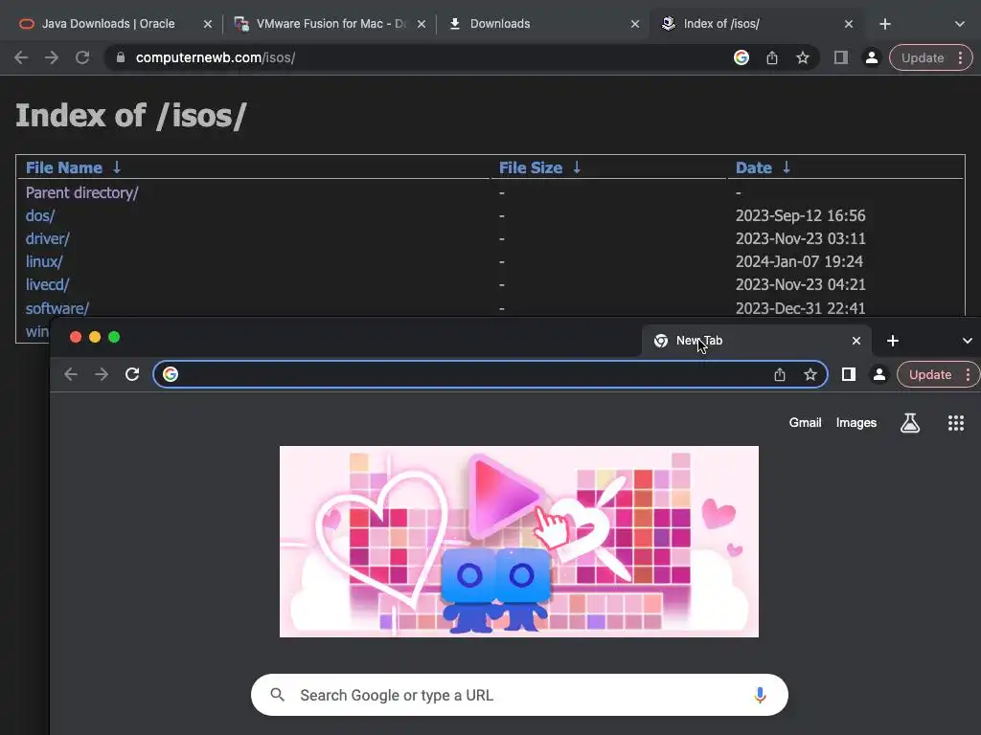Click the search magnifier icon

click(277, 695)
